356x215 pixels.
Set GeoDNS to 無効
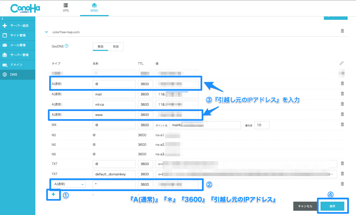[x=101, y=47]
